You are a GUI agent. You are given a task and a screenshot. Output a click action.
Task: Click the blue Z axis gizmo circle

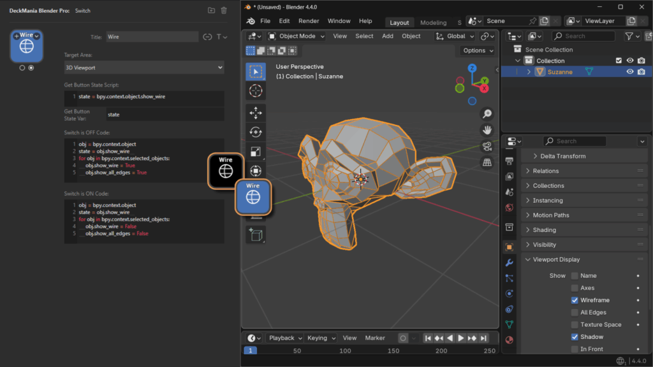point(473,68)
